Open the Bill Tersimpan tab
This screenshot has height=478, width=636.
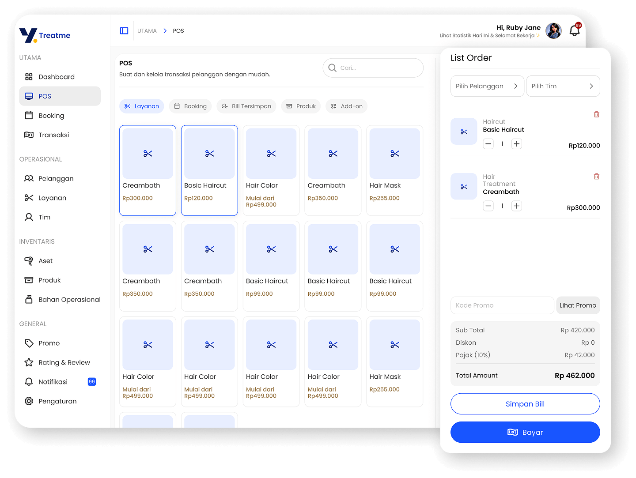tap(246, 106)
